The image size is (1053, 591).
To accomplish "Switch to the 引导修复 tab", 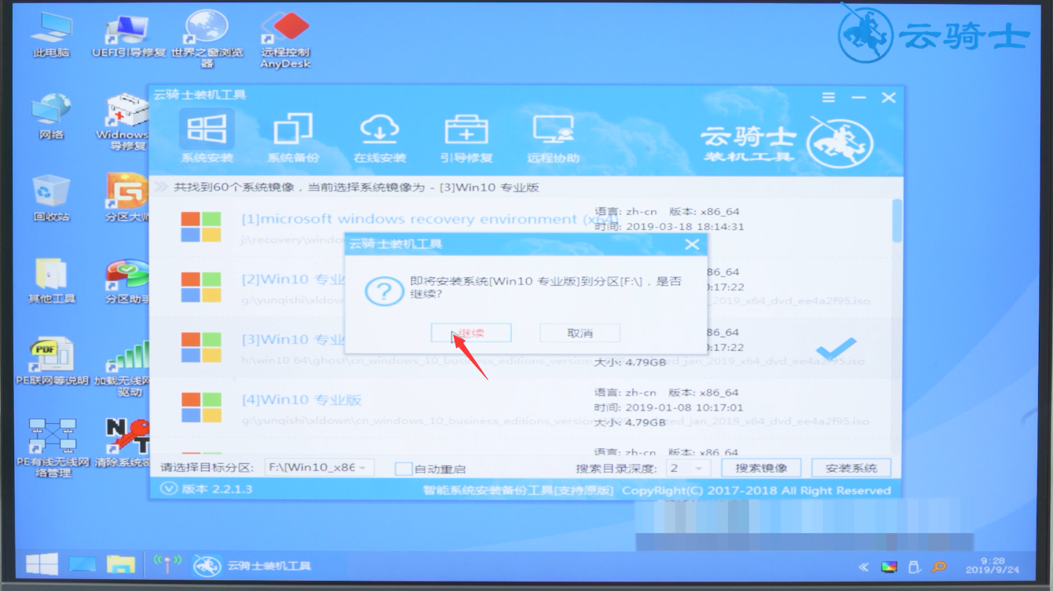I will click(466, 137).
